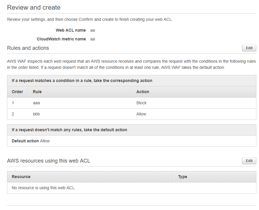
Task: Click the Review and create heading
Action: [x=34, y=8]
